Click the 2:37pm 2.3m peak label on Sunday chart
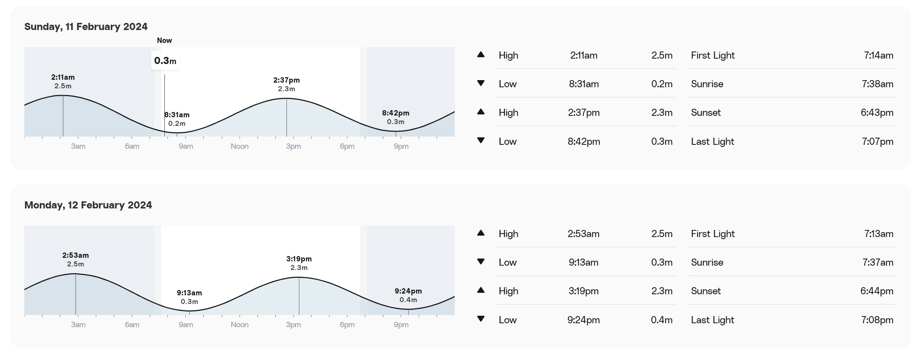The image size is (918, 359). [x=287, y=84]
